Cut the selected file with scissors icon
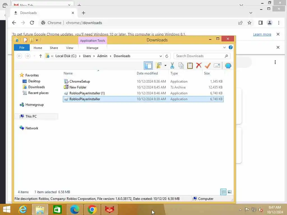Viewport: 287px width, 215px height. click(x=172, y=66)
